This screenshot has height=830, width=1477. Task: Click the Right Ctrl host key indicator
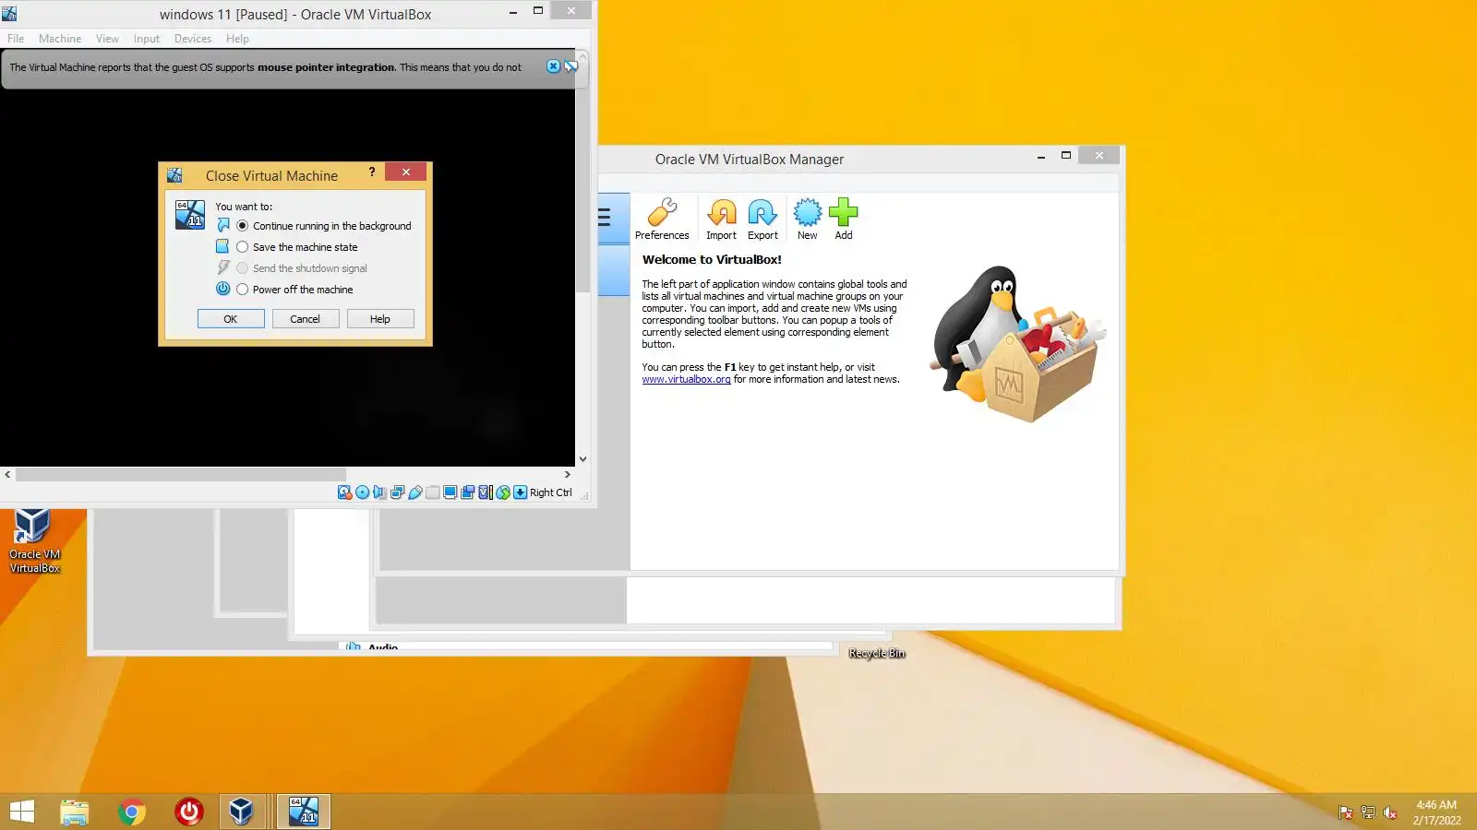[551, 492]
